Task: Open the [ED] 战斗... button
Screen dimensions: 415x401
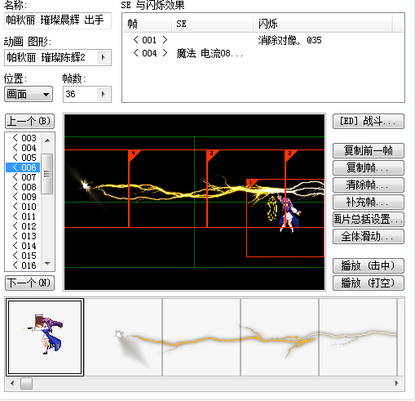Action: (x=369, y=121)
